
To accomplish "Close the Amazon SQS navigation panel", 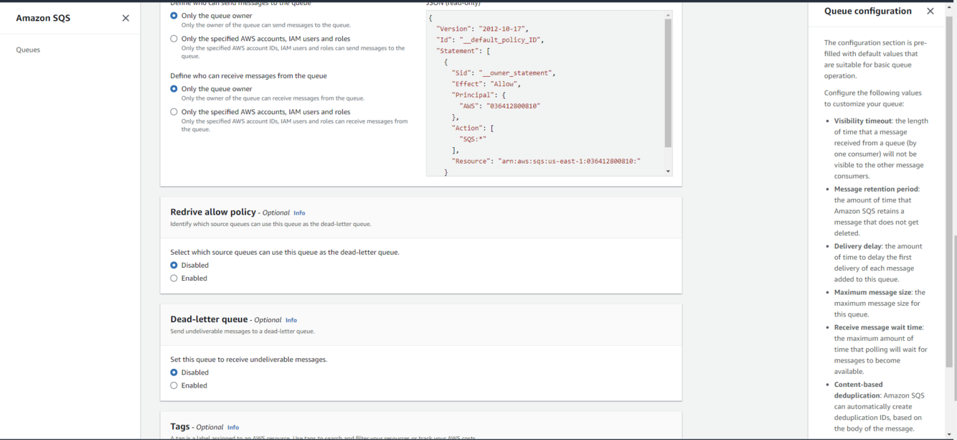I will tap(126, 18).
